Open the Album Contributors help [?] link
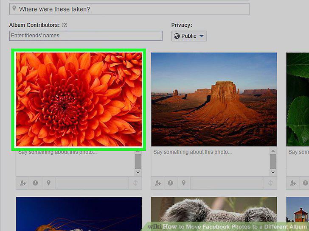The height and width of the screenshot is (231, 309). coord(65,25)
